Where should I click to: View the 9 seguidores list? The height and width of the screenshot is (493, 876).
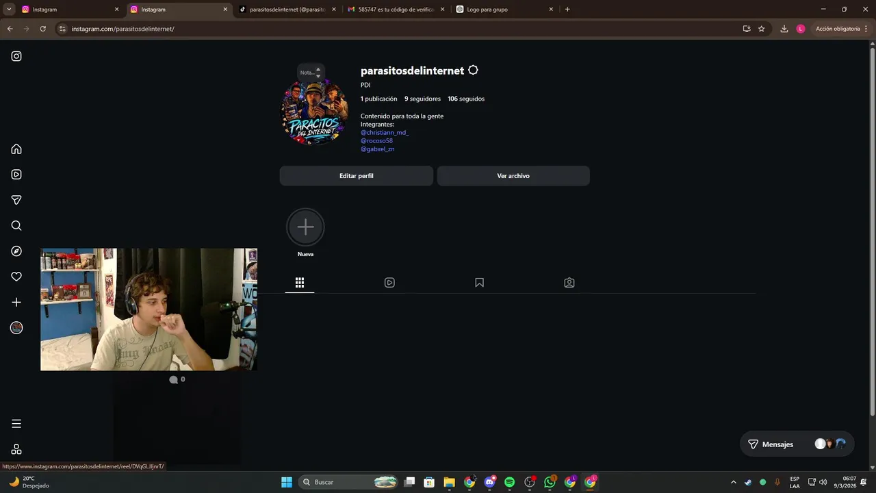click(422, 99)
